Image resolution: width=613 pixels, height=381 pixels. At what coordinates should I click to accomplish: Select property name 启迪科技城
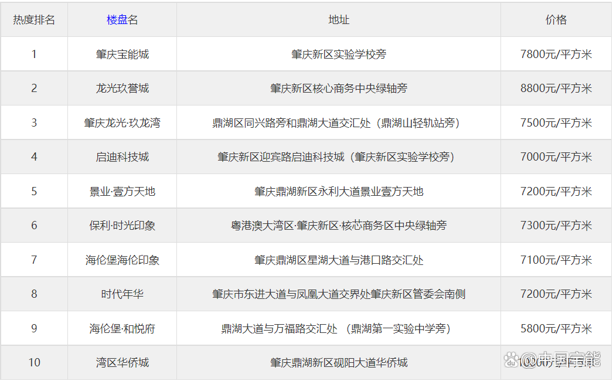pyautogui.click(x=122, y=157)
